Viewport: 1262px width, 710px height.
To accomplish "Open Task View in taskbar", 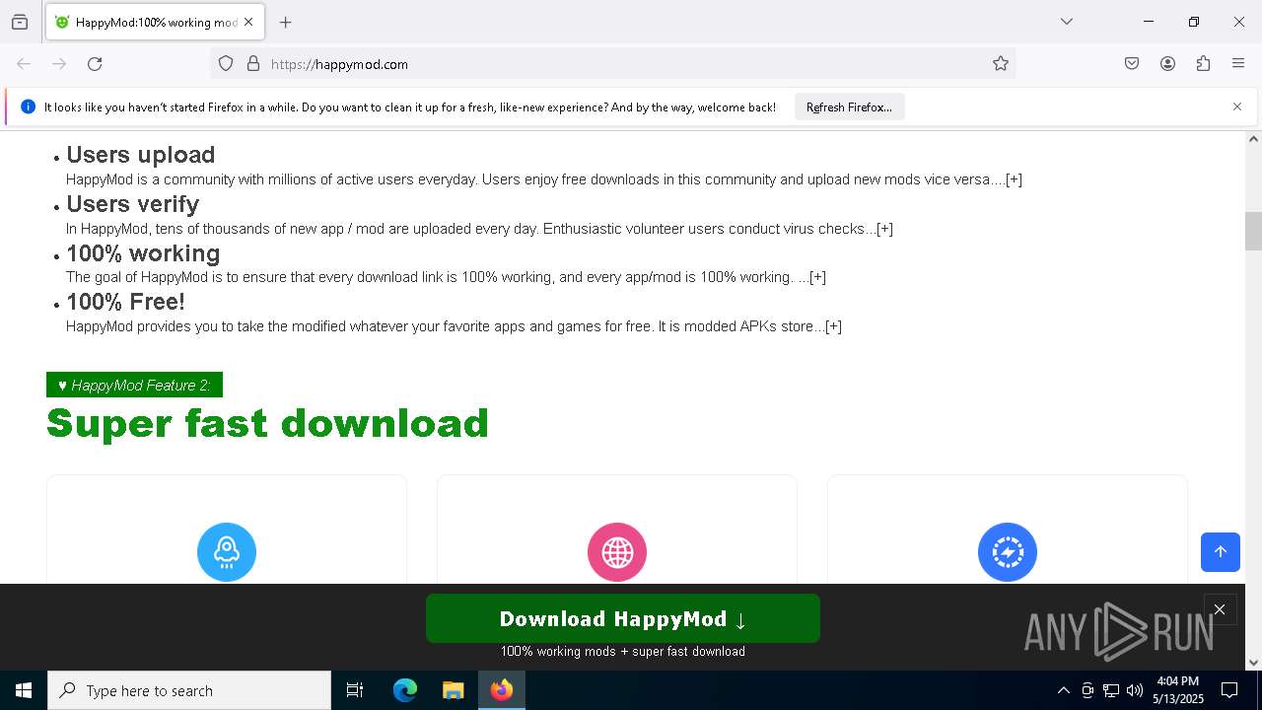I will [355, 690].
